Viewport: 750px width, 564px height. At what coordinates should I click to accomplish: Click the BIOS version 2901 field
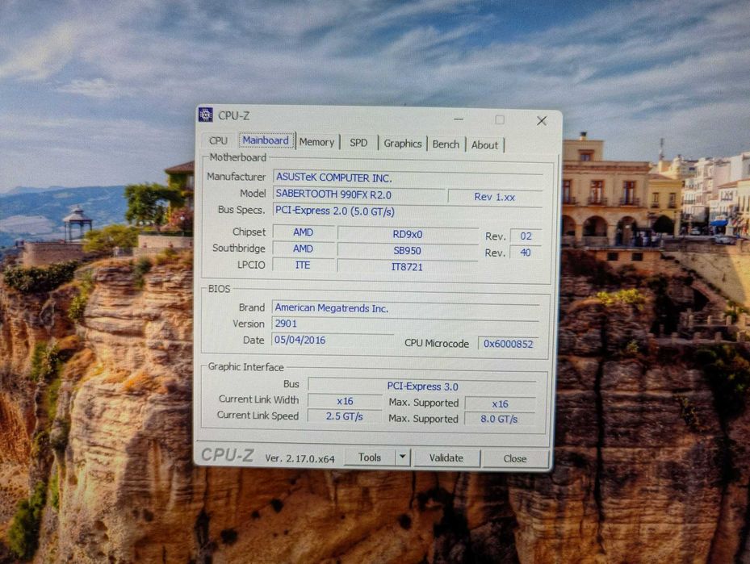click(x=405, y=324)
